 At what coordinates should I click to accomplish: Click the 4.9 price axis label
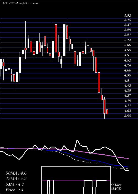pyautogui.click(x=126, y=55)
